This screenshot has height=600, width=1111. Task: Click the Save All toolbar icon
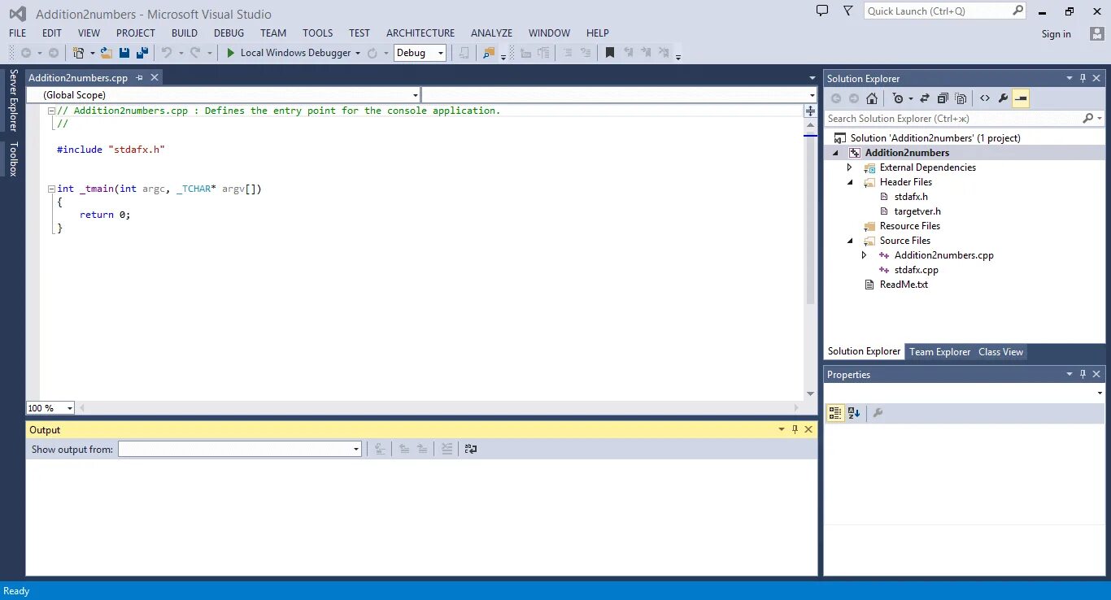tap(142, 53)
